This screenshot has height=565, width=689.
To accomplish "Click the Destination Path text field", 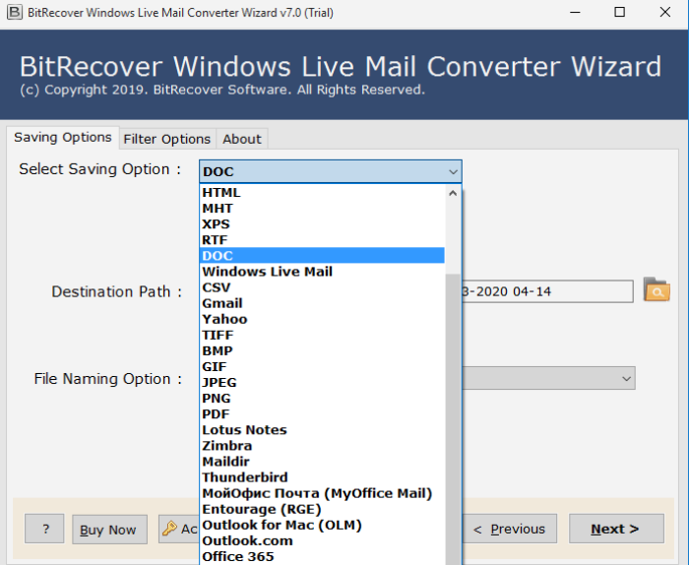I will point(546,291).
